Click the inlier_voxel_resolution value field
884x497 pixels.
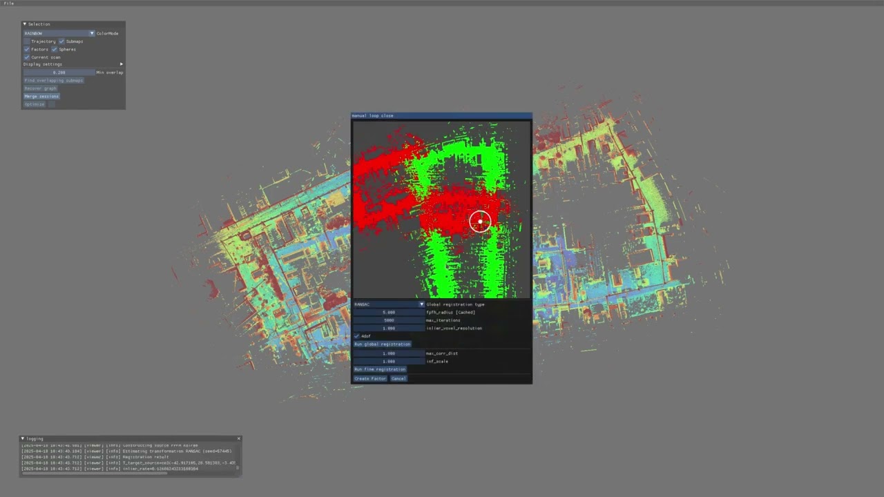(389, 329)
